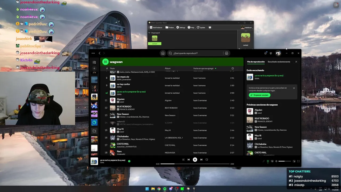Toggle the green saved checkmark for current song

tap(129, 161)
